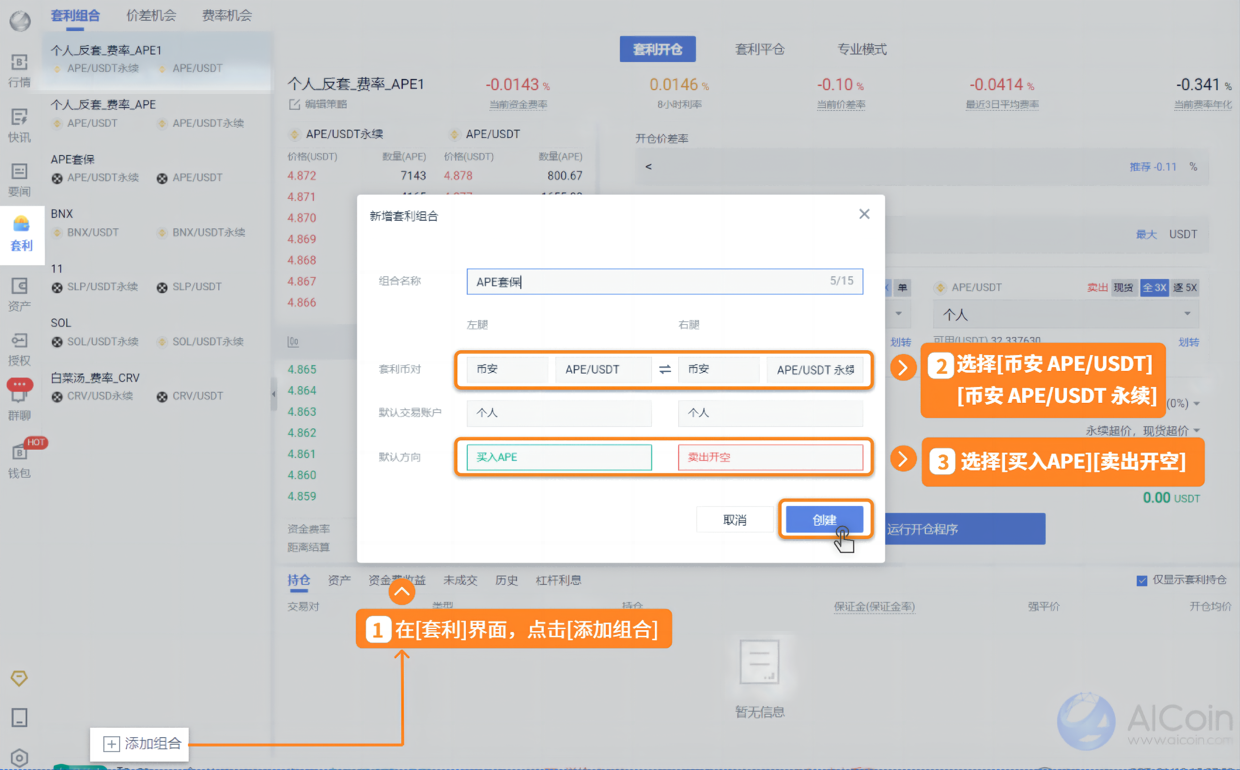Screen dimensions: 1240x770
Task: Select SOL combination in list
Action: 157,331
